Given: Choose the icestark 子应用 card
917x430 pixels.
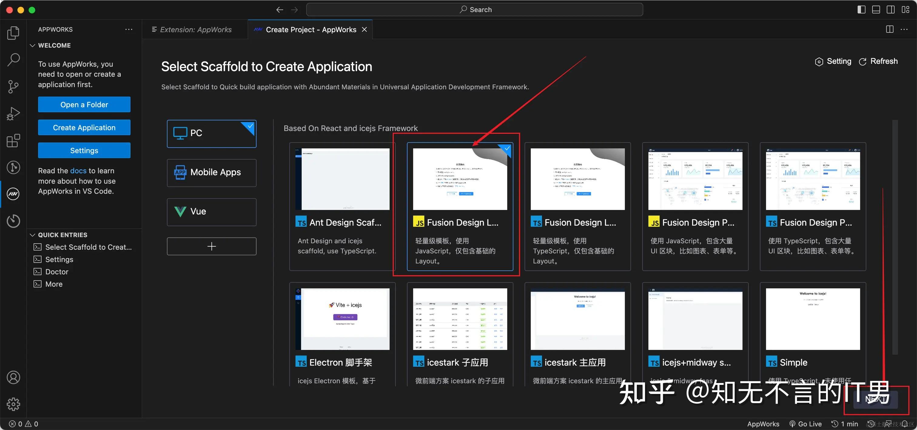Looking at the screenshot, I should tap(460, 334).
